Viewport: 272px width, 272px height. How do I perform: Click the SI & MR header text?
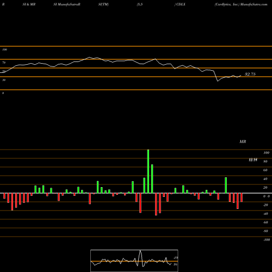pos(29,4)
